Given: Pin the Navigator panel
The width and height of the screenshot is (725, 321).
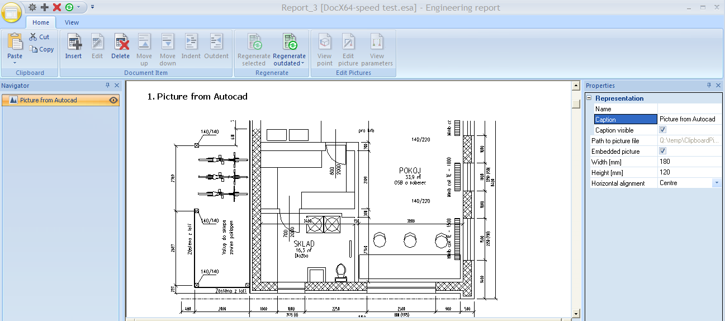Looking at the screenshot, I should point(107,86).
